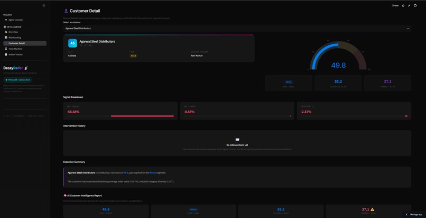
Task: Click the -2.57% diversity progress bar
Action: tap(354, 116)
